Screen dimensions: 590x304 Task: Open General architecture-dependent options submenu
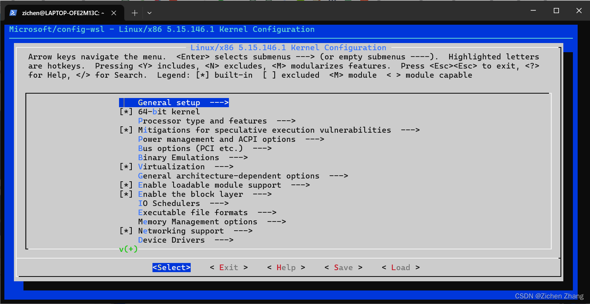[243, 176]
